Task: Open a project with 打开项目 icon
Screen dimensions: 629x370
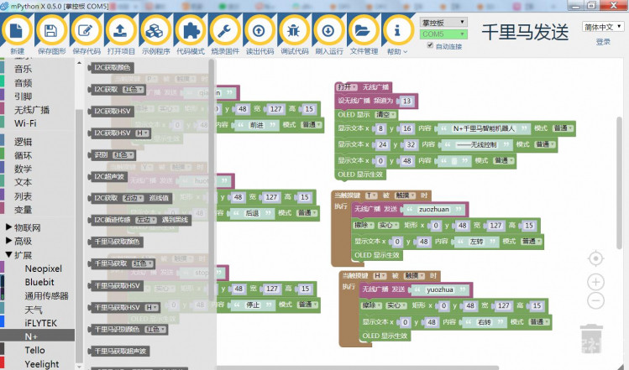Action: (x=121, y=31)
